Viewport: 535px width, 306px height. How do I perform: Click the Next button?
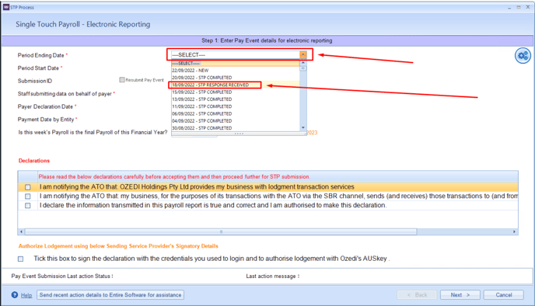[460, 295]
